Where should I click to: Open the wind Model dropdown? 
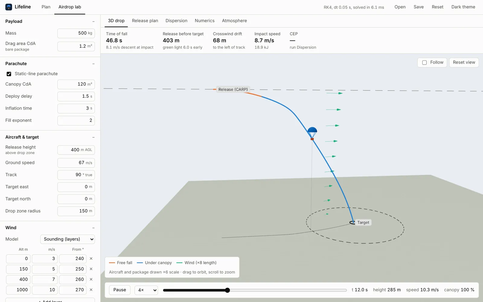click(68, 239)
